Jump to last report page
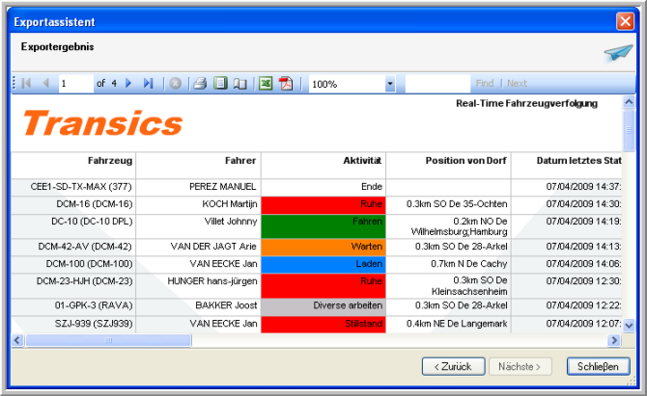The image size is (647, 396). tap(148, 84)
